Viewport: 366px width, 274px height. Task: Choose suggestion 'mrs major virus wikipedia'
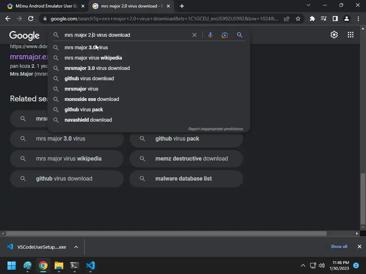click(x=149, y=58)
